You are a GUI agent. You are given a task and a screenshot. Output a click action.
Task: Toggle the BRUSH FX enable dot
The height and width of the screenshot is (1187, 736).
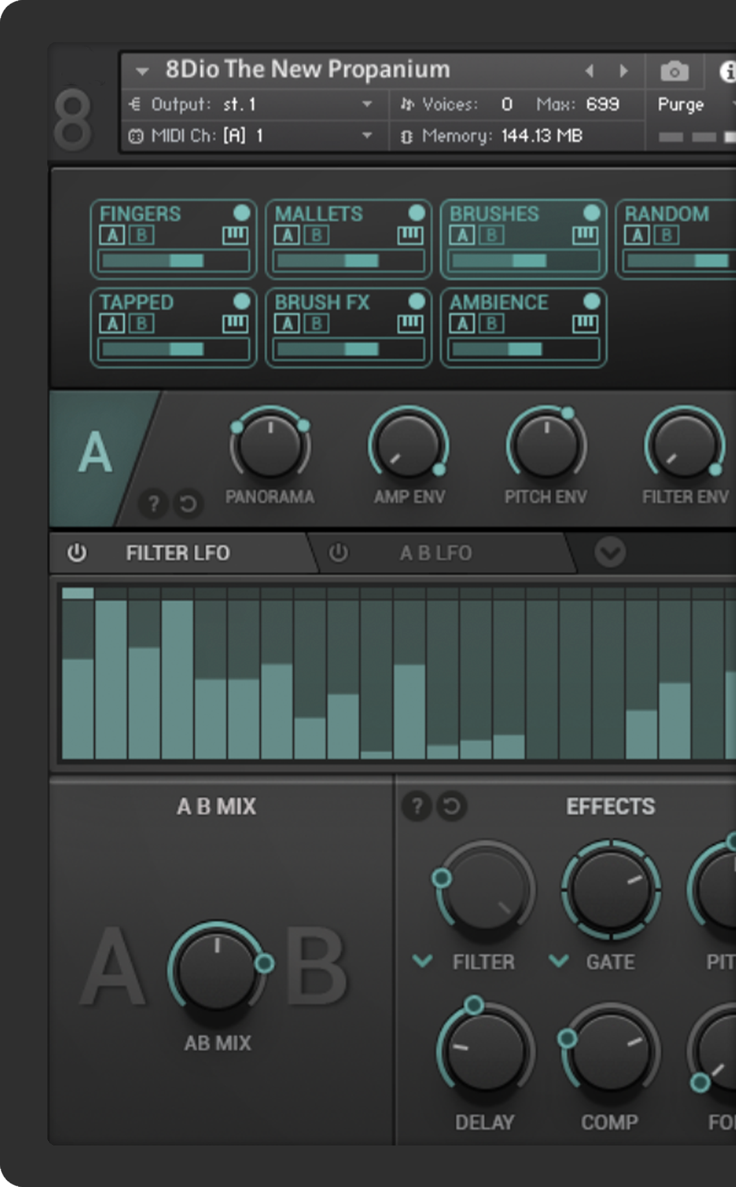point(416,301)
